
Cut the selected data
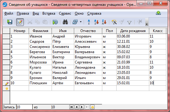point(30,22)
